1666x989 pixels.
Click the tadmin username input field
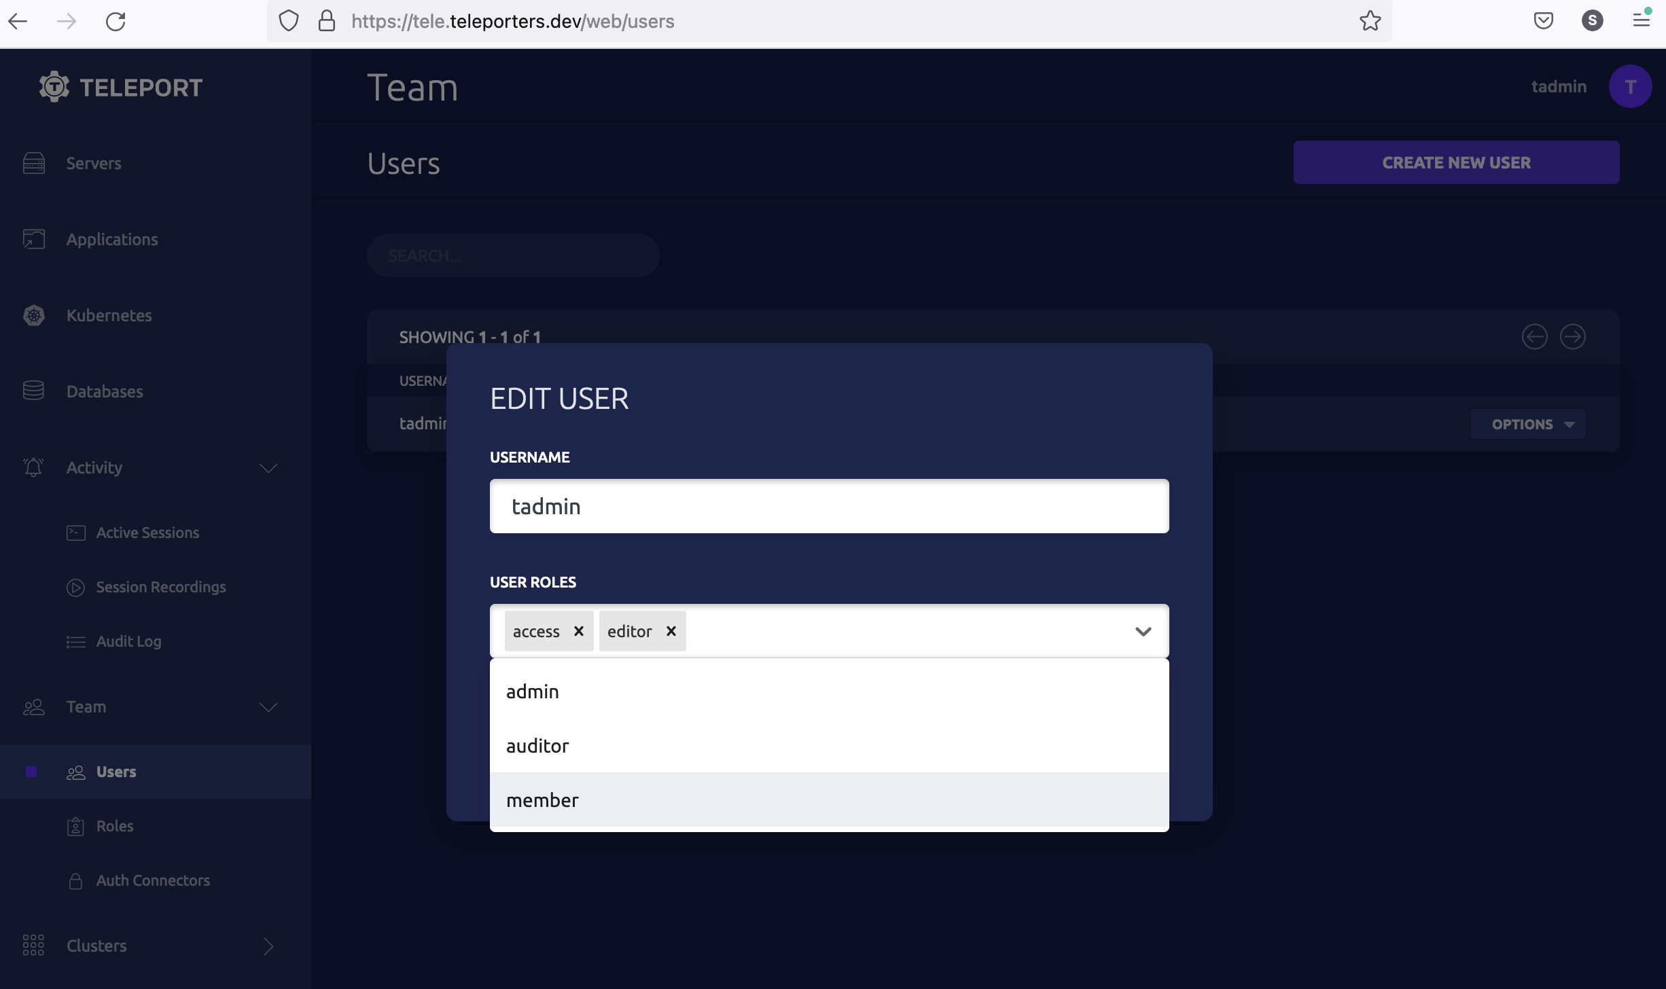click(829, 506)
